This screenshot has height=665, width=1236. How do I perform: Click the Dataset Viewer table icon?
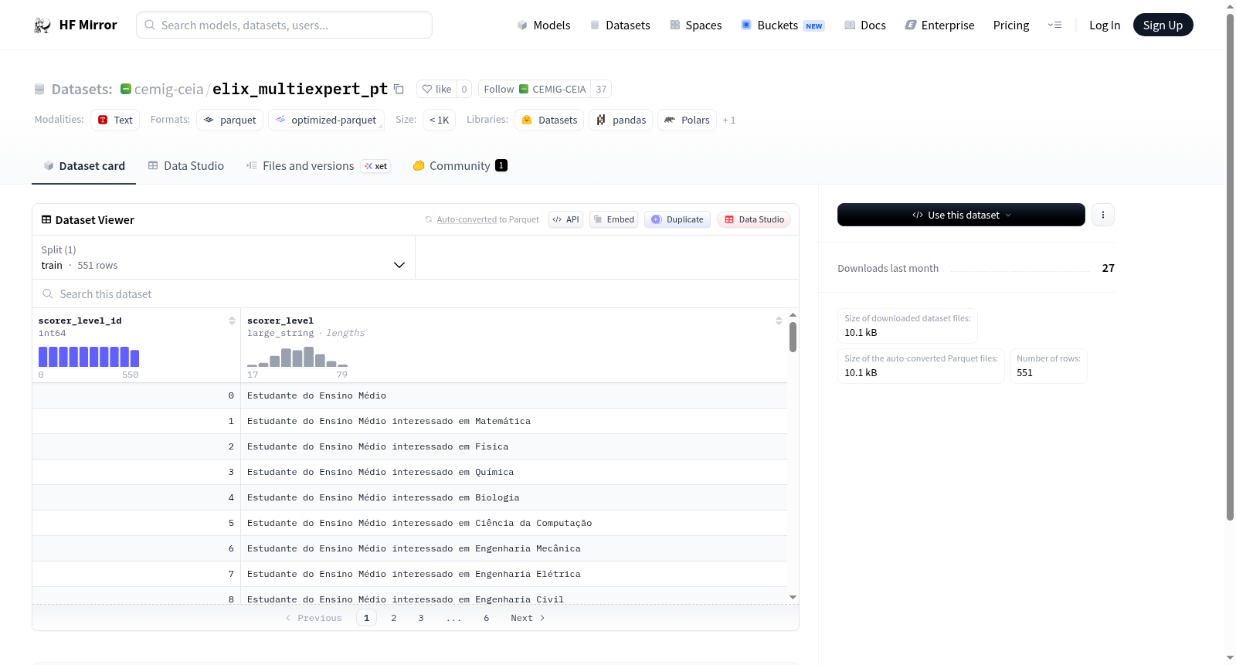click(x=46, y=220)
